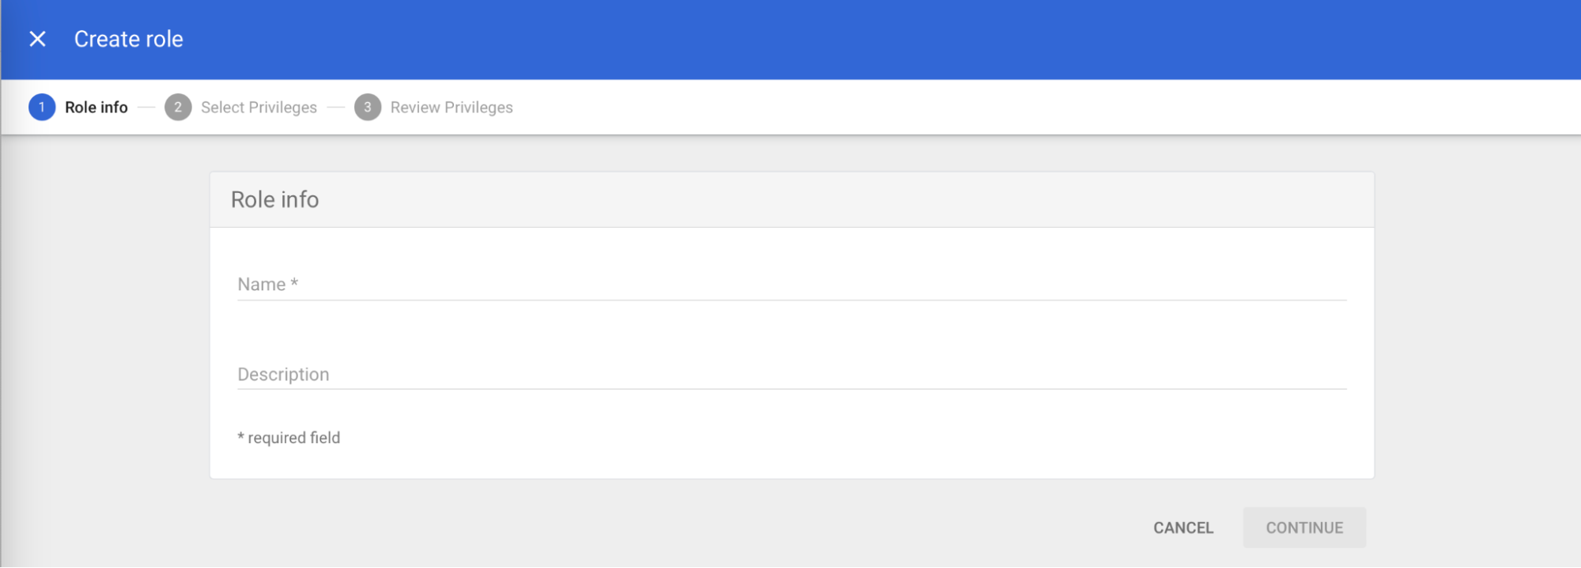Image resolution: width=1581 pixels, height=568 pixels.
Task: Click connector line between steps 1 and 2
Action: point(146,107)
